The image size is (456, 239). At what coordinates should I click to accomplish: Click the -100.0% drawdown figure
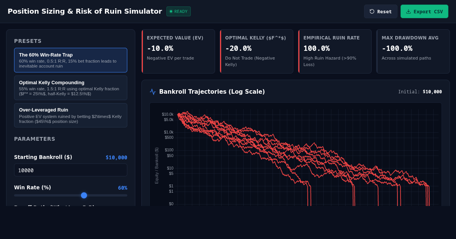(x=397, y=49)
